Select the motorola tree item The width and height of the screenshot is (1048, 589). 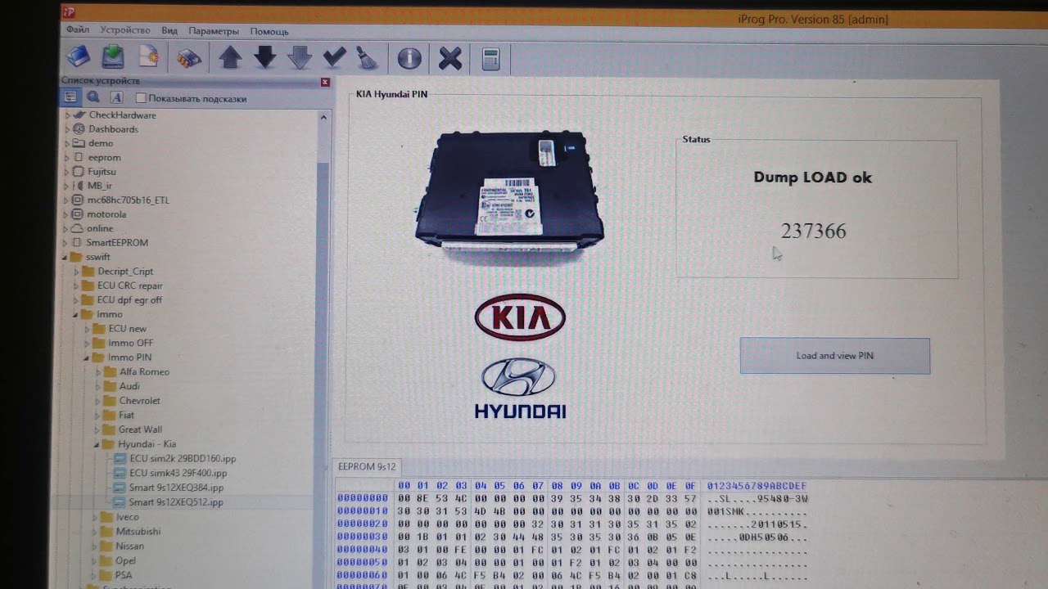pyautogui.click(x=106, y=214)
